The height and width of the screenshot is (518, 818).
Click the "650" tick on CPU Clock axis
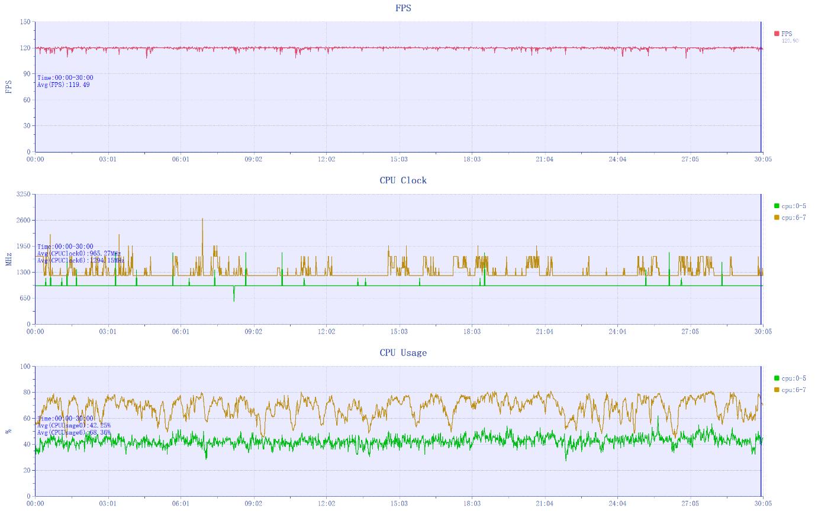pos(25,298)
